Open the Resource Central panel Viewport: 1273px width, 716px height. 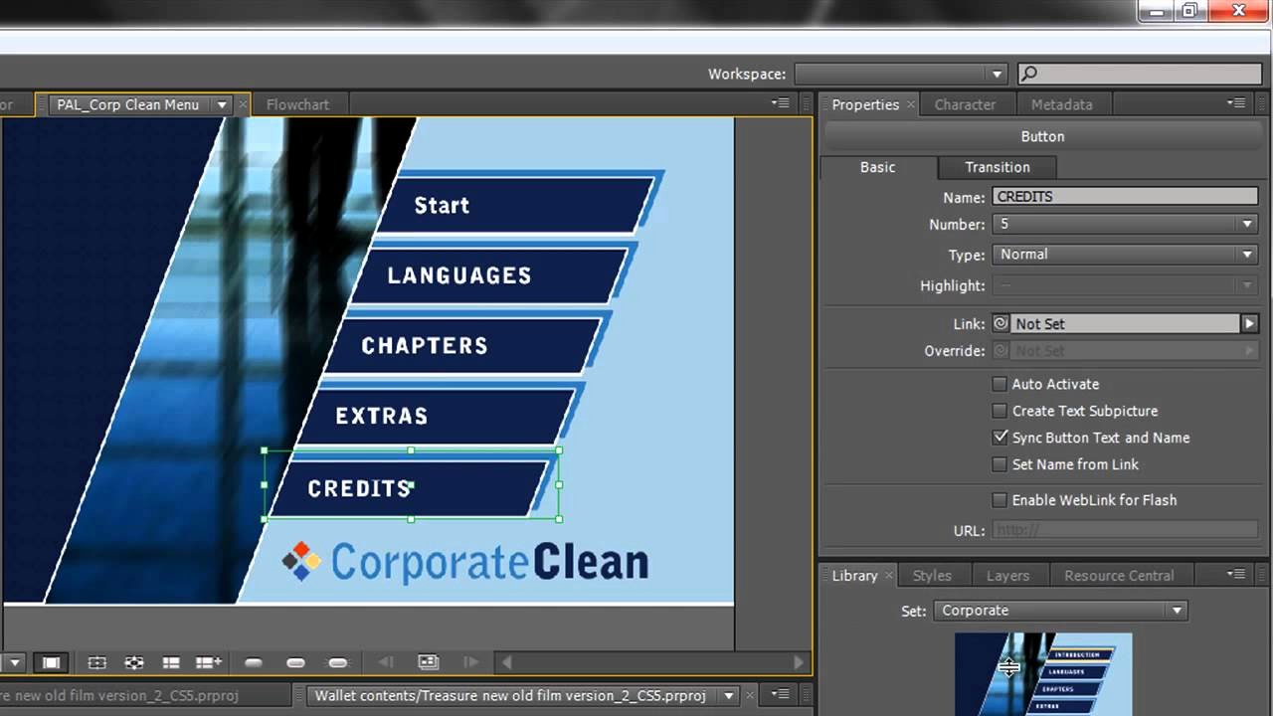(x=1120, y=575)
